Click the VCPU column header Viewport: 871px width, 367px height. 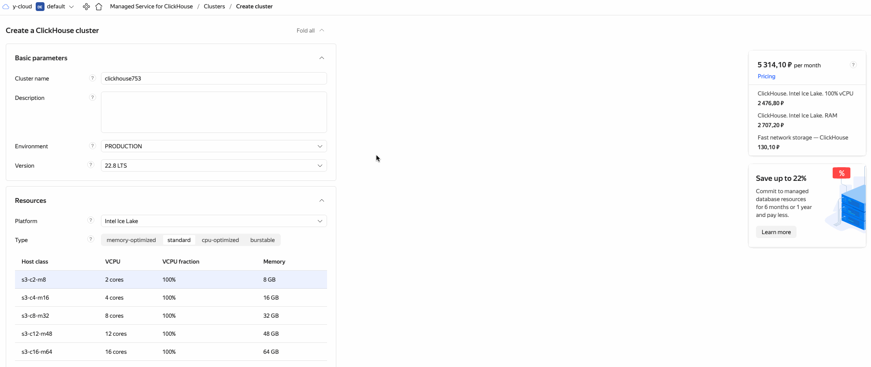point(113,261)
